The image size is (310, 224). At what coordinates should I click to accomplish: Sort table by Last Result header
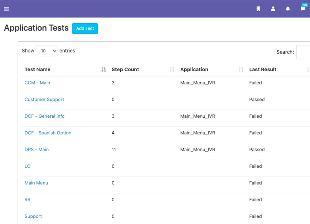click(x=263, y=69)
